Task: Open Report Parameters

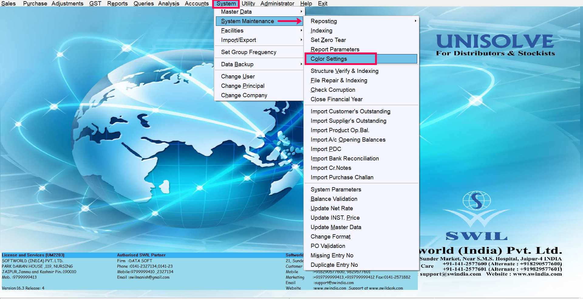Action: [x=361, y=50]
